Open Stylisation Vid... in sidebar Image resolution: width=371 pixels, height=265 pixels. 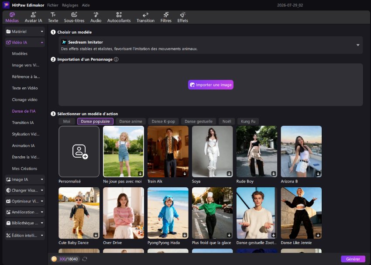pos(26,134)
